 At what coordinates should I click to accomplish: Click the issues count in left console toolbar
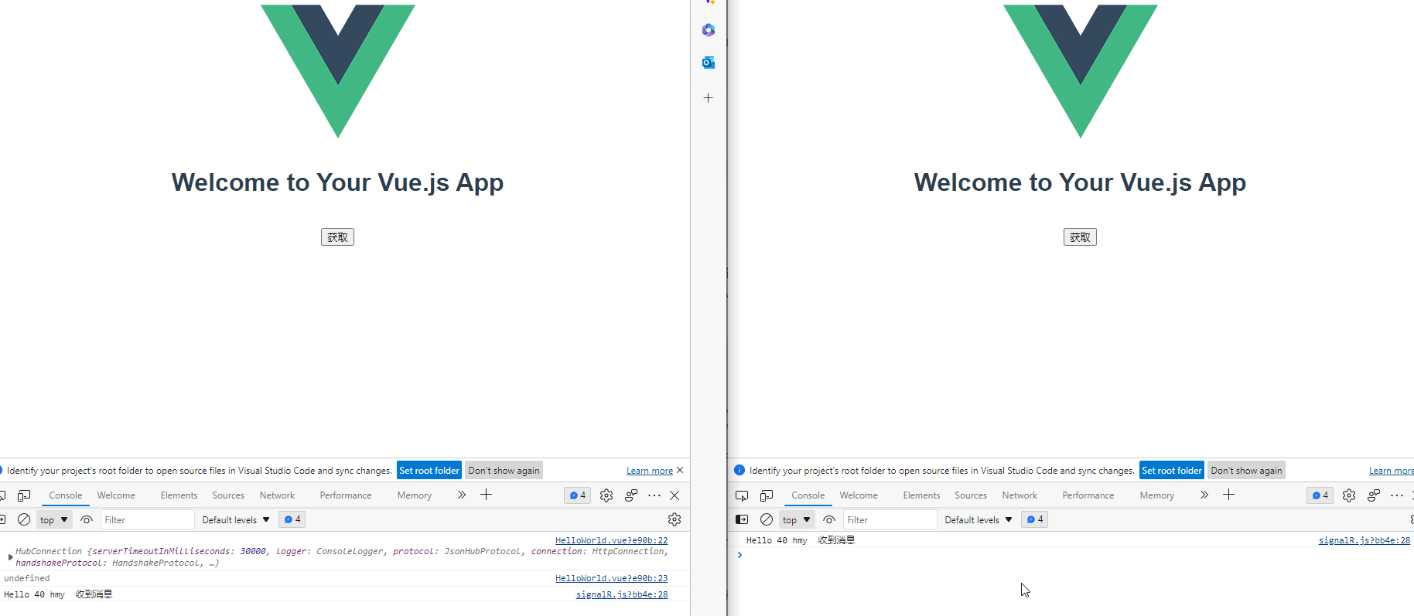(292, 519)
